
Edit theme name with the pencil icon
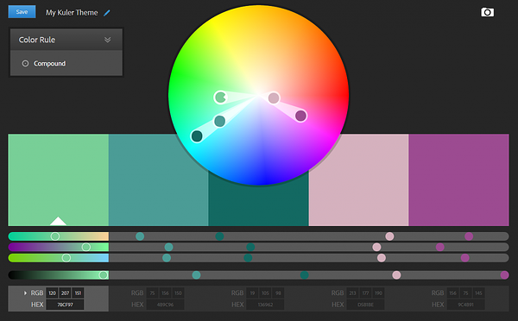point(107,13)
